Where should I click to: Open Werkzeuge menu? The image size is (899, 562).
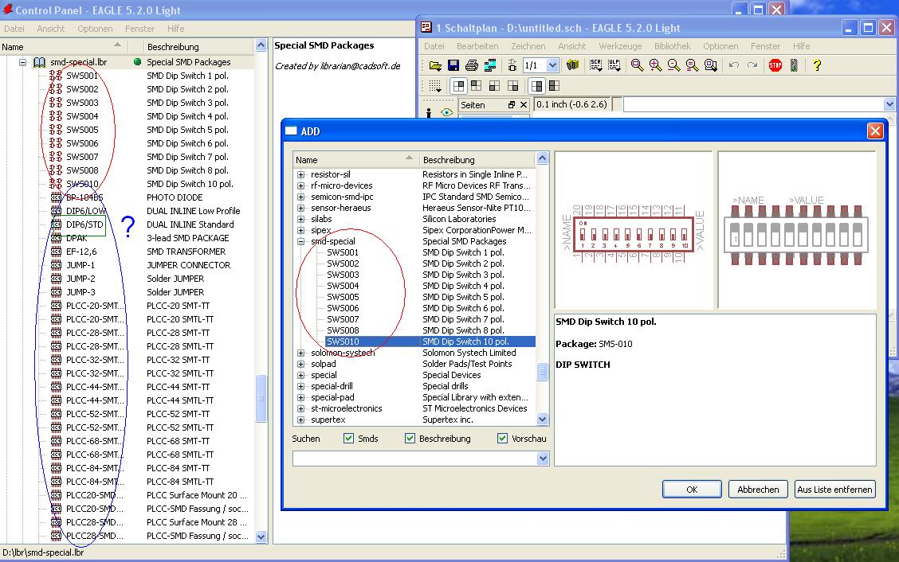point(620,46)
